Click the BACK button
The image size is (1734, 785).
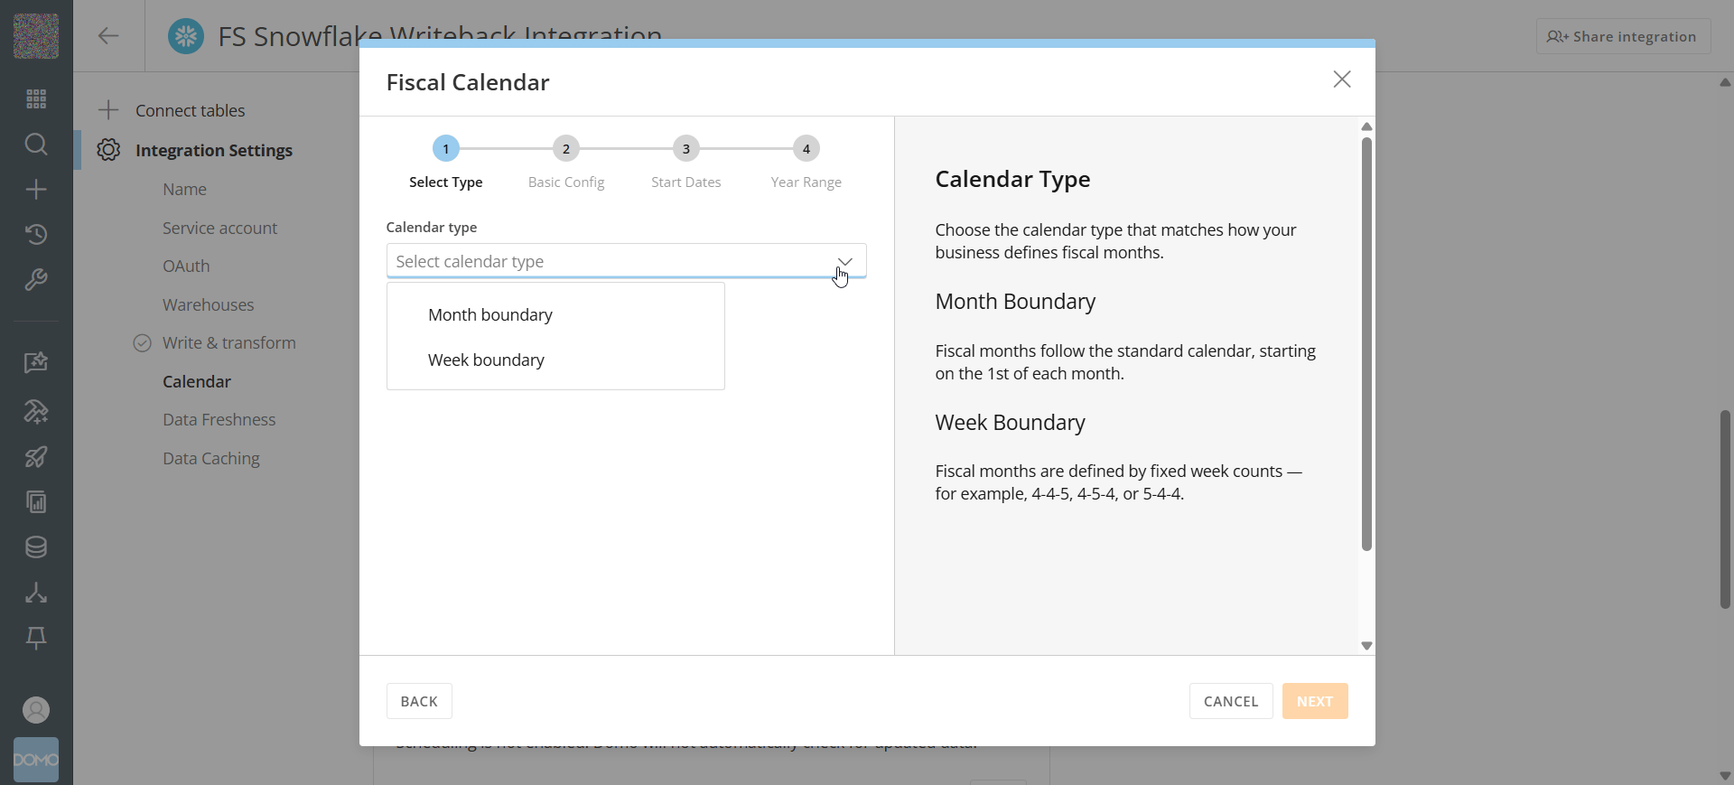point(419,701)
